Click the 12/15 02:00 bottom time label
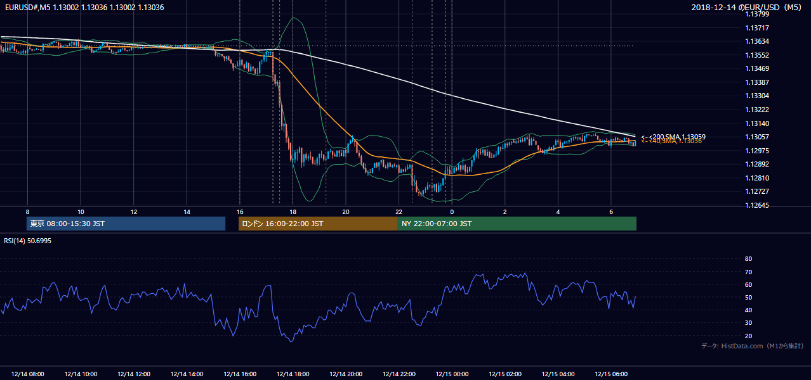 tap(504, 374)
